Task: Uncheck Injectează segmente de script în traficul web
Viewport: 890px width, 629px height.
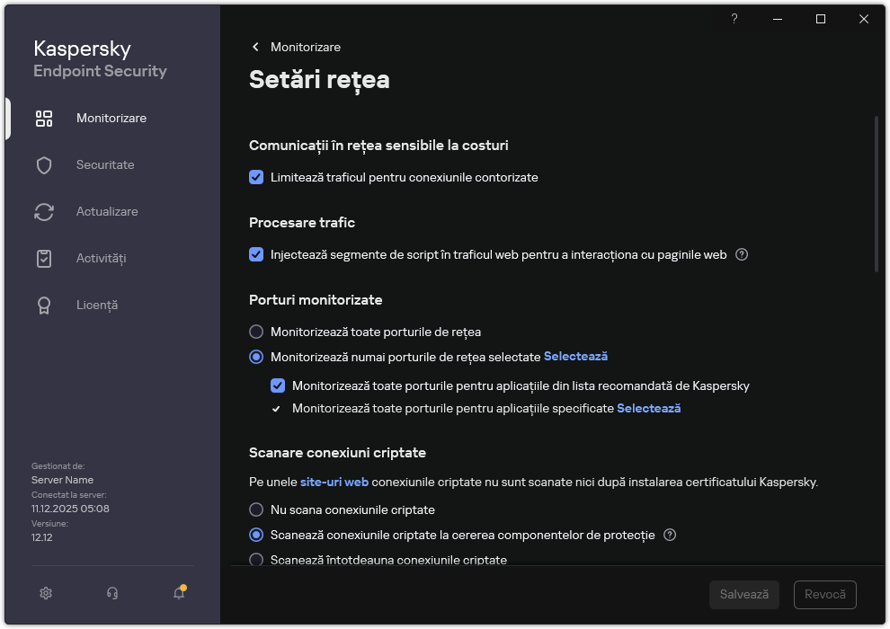Action: pos(256,254)
